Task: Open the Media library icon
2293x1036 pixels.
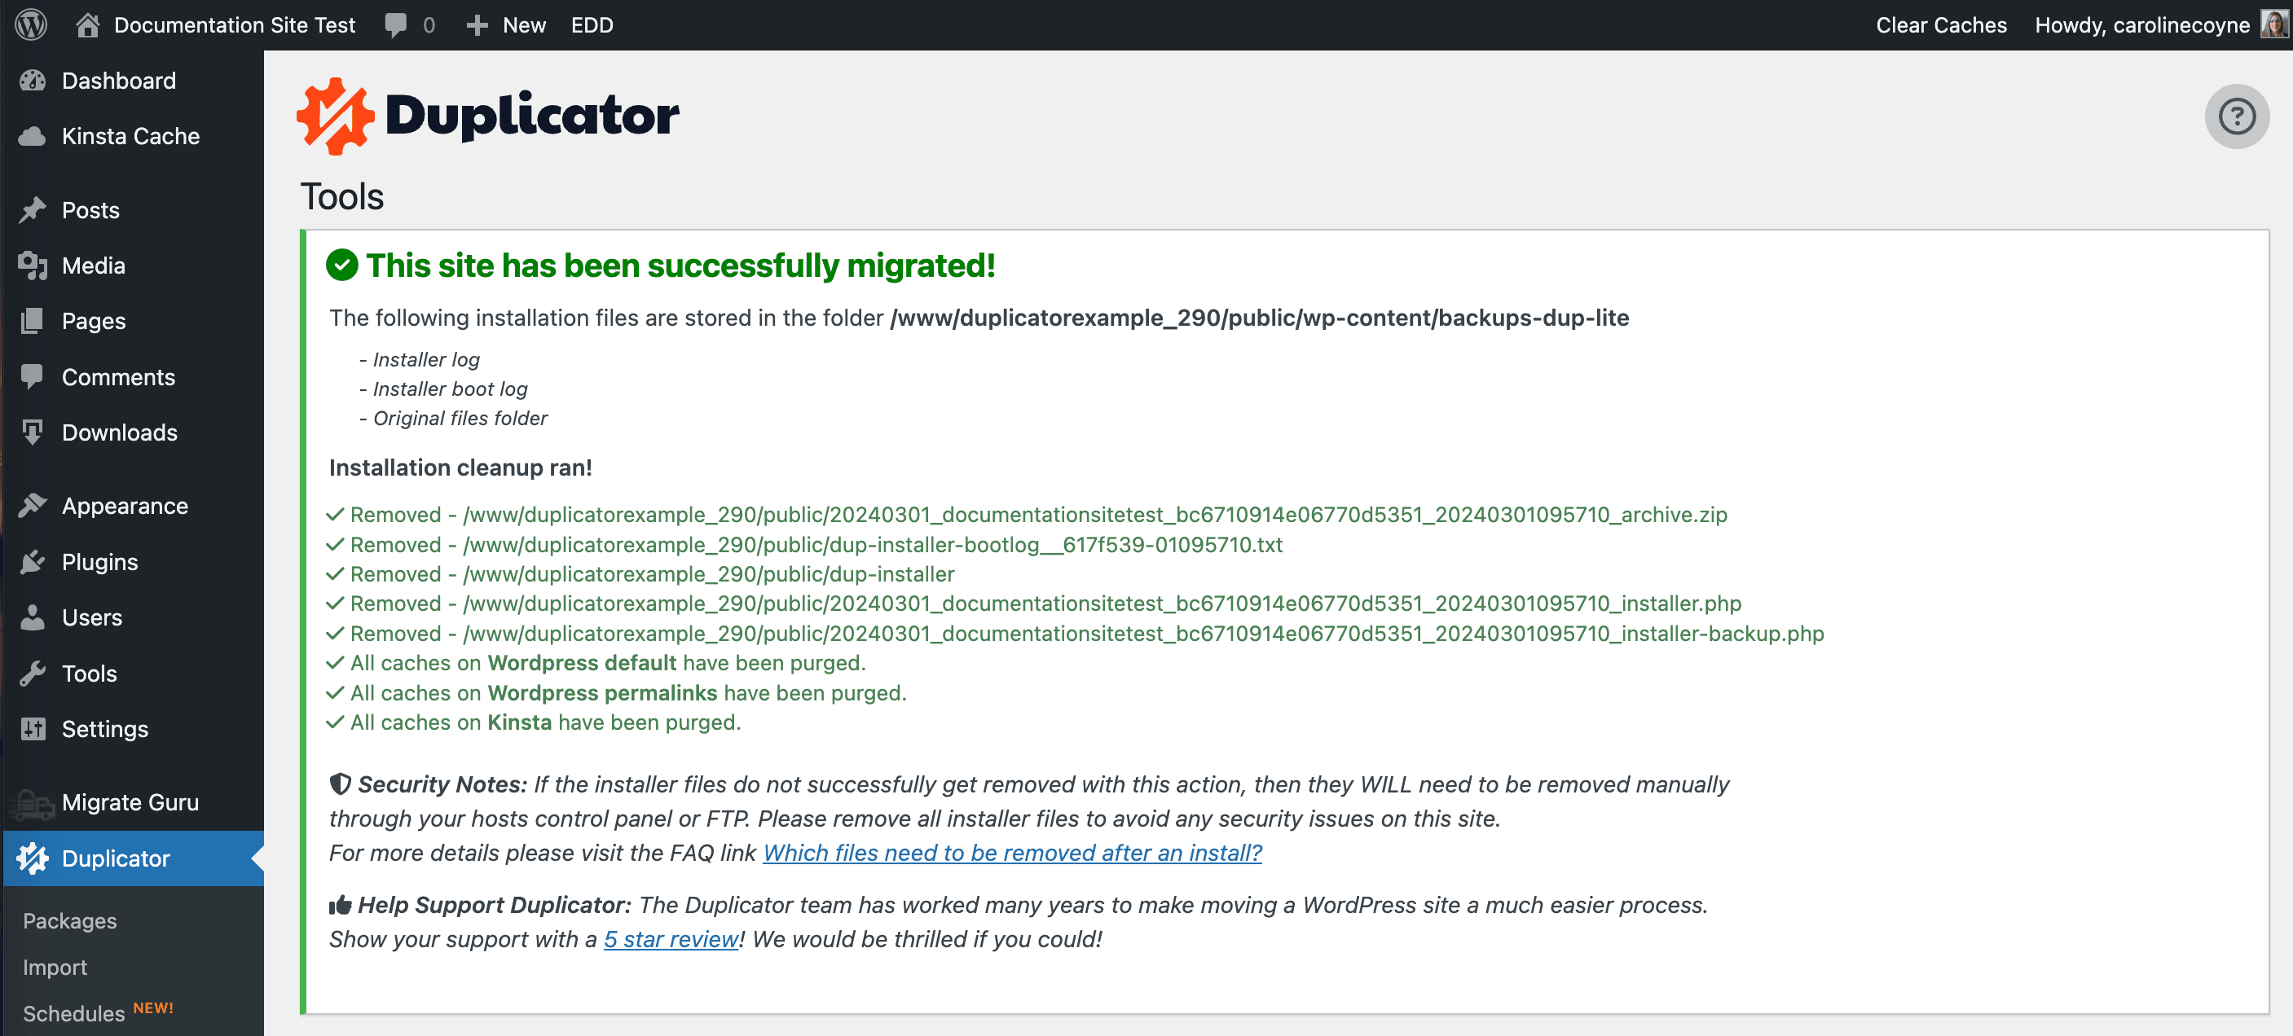Action: pos(32,265)
